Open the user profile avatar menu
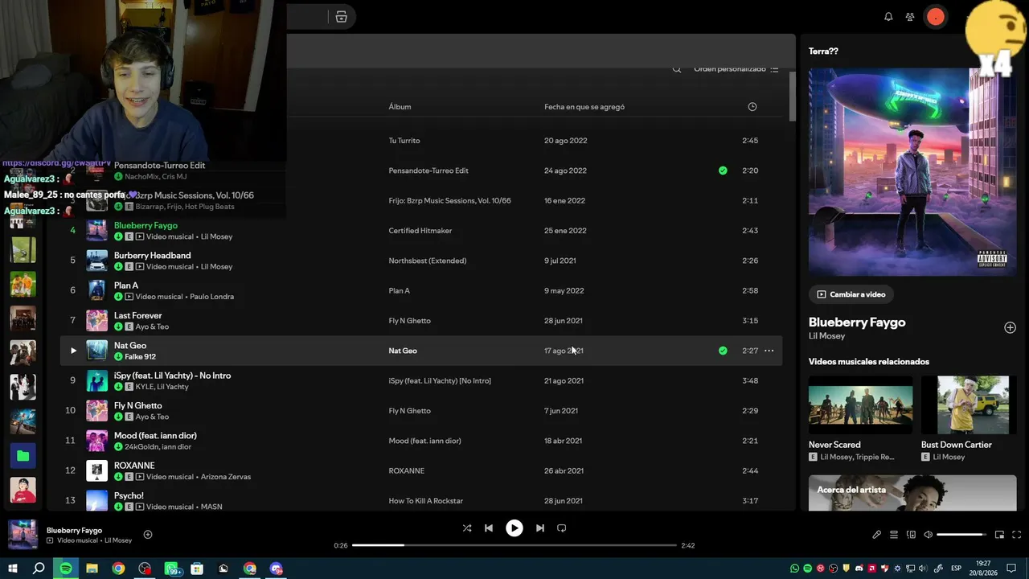 (x=936, y=17)
